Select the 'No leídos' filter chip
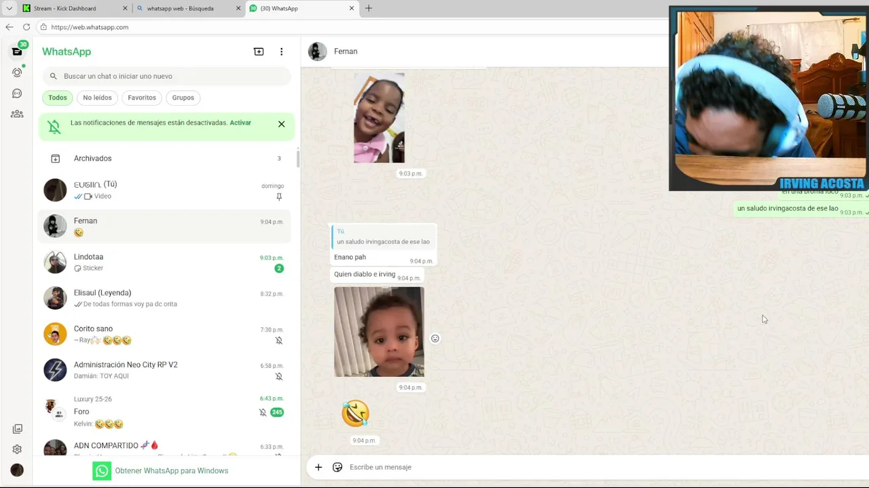Viewport: 869px width, 488px height. click(x=97, y=98)
